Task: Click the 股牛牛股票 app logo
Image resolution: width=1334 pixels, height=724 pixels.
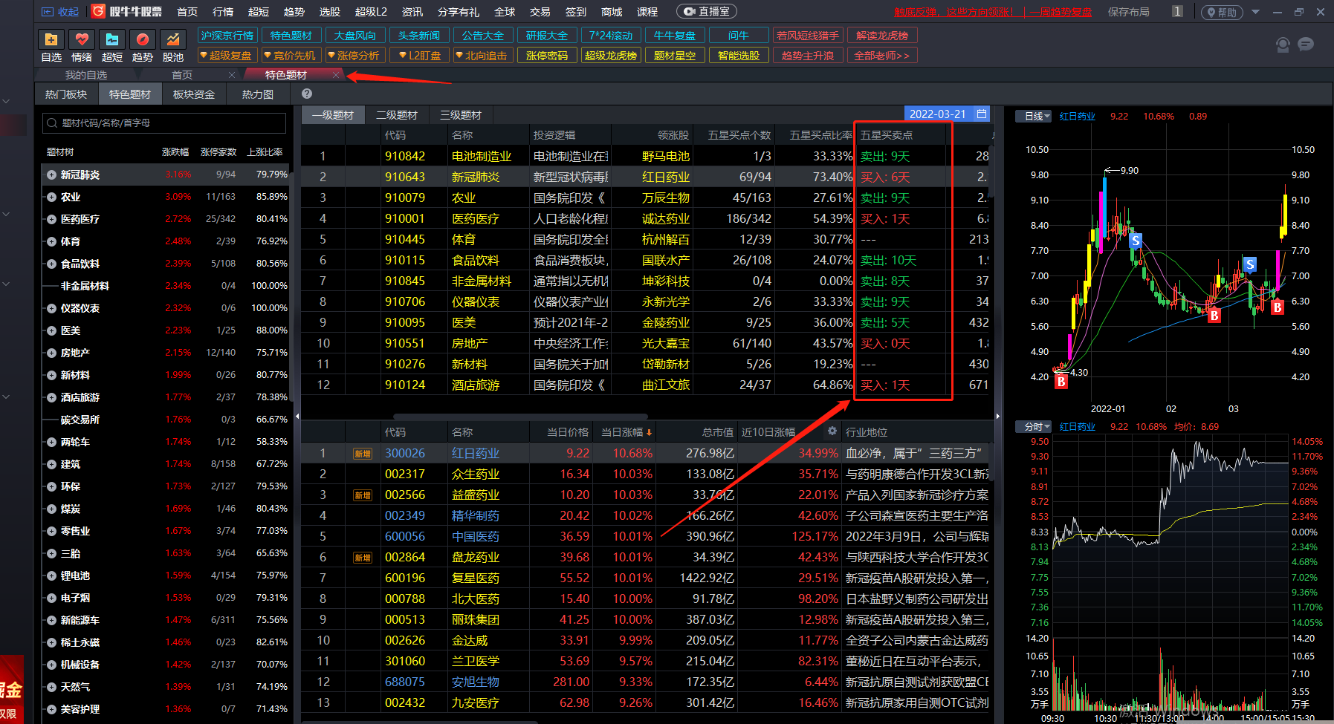Action: click(x=126, y=11)
